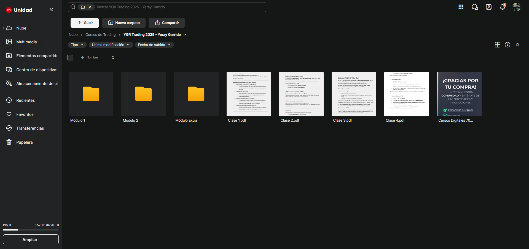Open Papelera in the sidebar
The width and height of the screenshot is (529, 249).
click(24, 142)
